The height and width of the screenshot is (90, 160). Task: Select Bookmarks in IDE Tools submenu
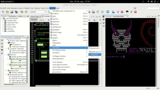tap(95, 48)
